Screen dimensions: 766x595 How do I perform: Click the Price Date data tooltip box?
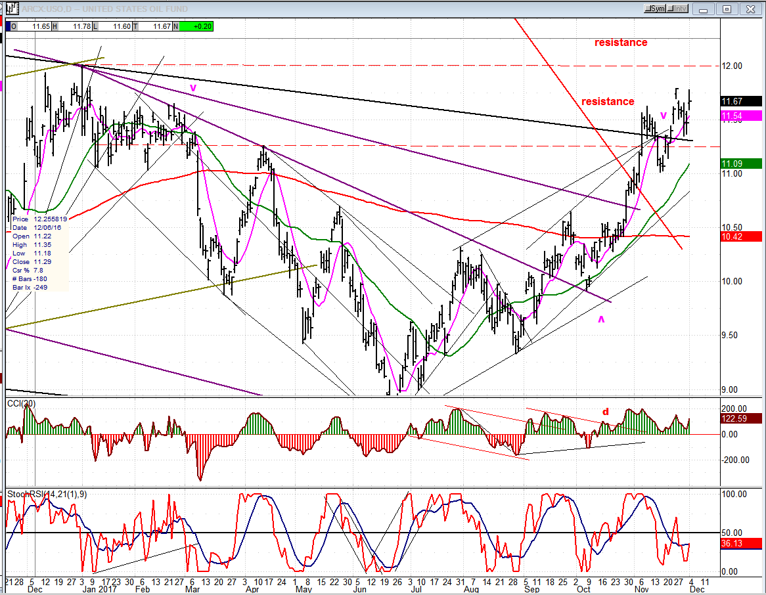(x=39, y=253)
